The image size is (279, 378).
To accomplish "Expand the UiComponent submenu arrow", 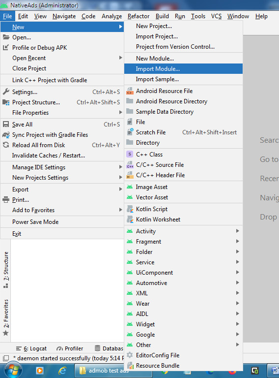I will click(x=238, y=272).
